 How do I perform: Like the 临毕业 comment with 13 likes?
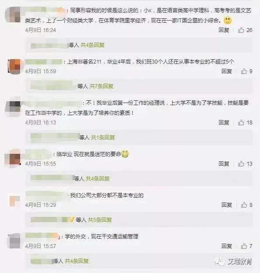(x=241, y=163)
